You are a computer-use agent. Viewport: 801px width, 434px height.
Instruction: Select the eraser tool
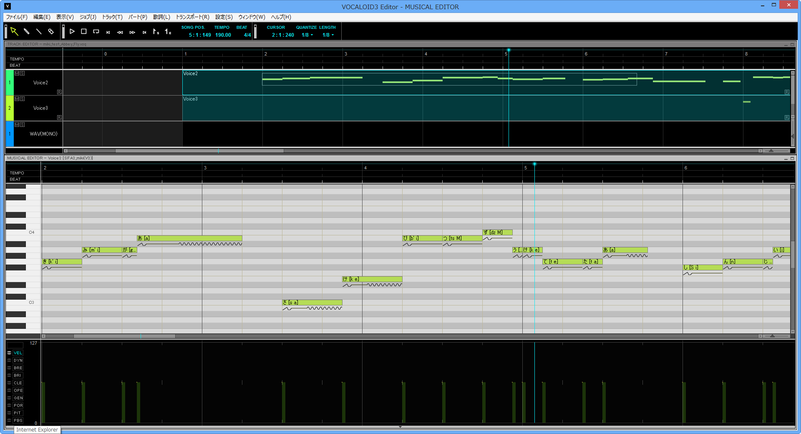coord(51,31)
